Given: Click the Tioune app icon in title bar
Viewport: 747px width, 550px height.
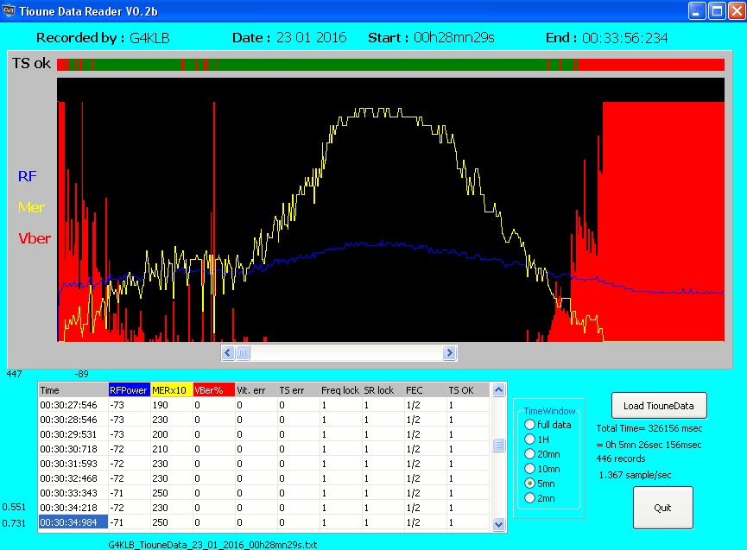Looking at the screenshot, I should pyautogui.click(x=9, y=10).
